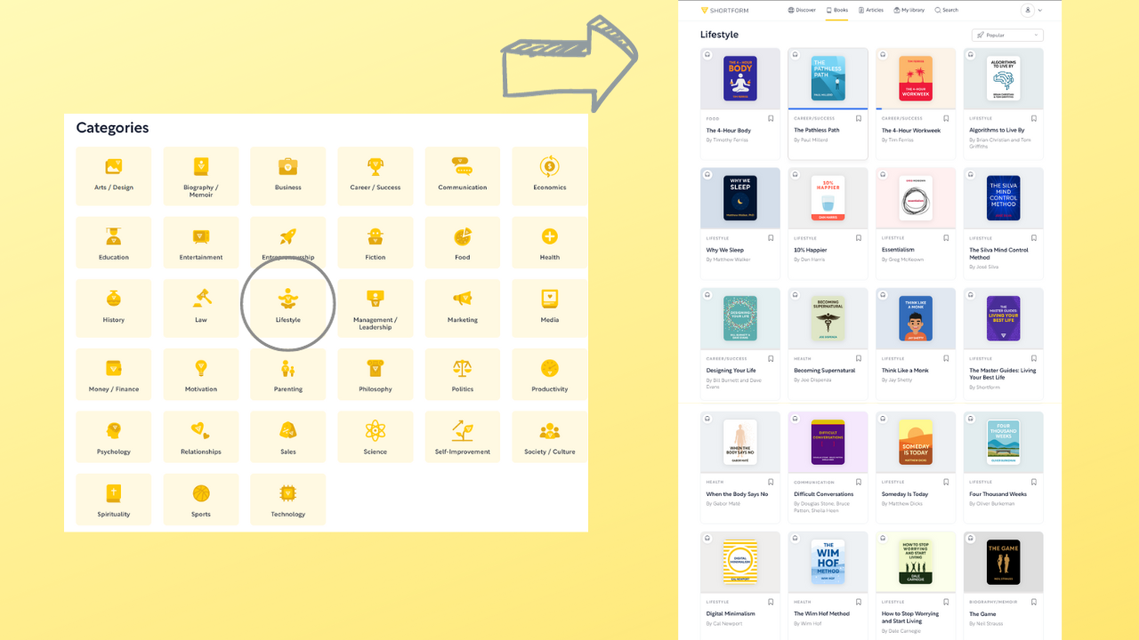Open the user account dropdown menu
1139x640 pixels.
pos(1032,11)
